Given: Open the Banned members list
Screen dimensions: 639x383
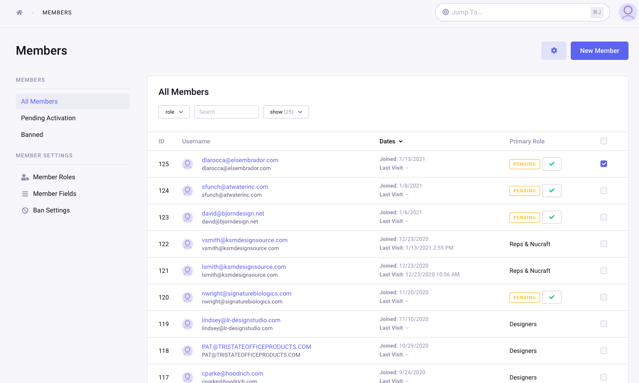Looking at the screenshot, I should tap(73, 135).
